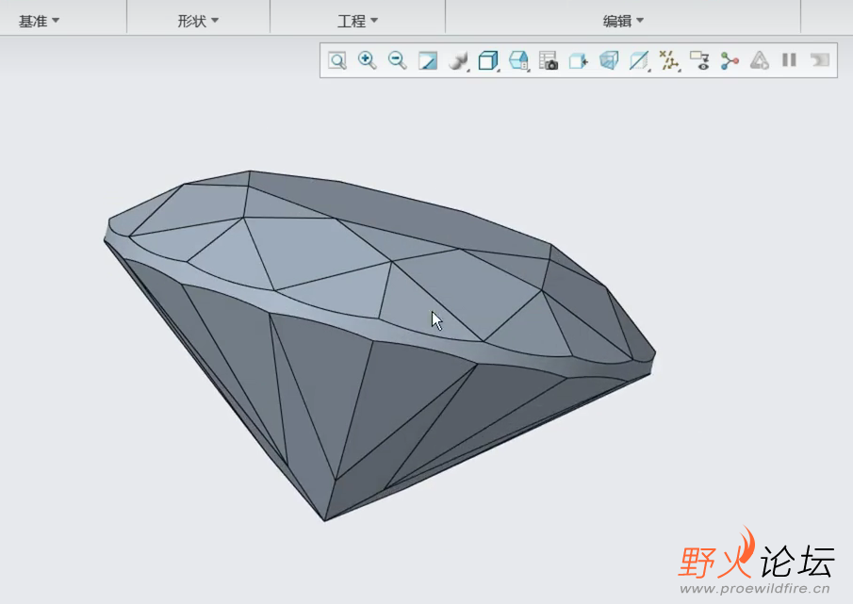
Task: Expand the 基准 group dropdown
Action: (x=39, y=21)
